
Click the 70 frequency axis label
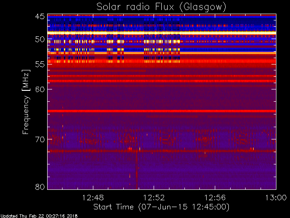(x=40, y=139)
